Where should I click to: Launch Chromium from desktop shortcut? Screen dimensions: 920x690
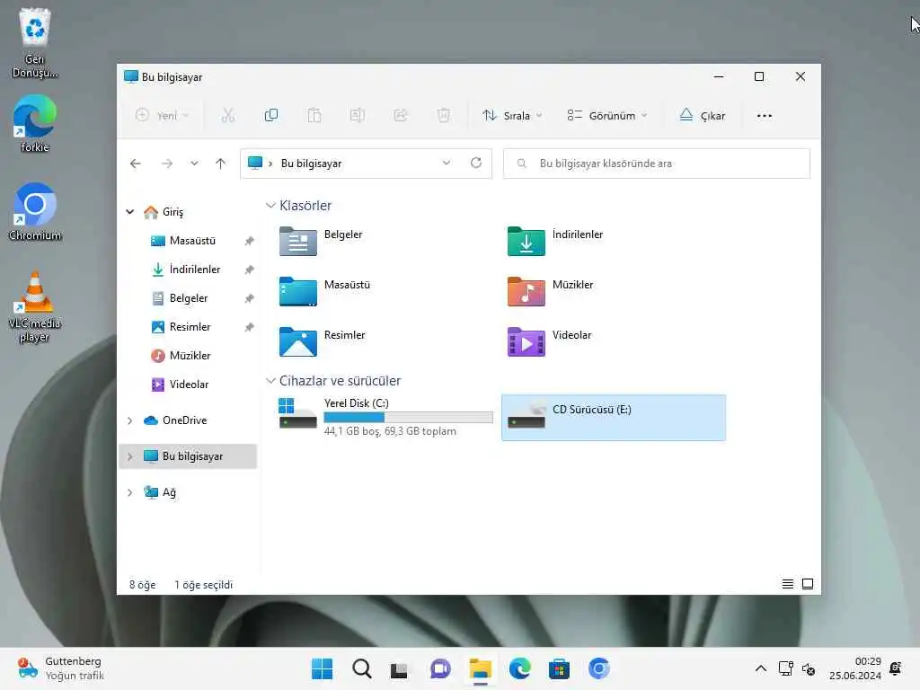[x=35, y=212]
